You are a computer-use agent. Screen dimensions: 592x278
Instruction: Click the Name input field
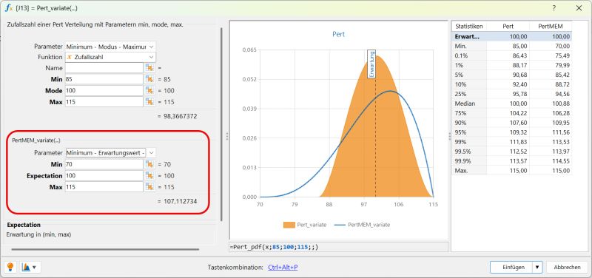click(104, 68)
